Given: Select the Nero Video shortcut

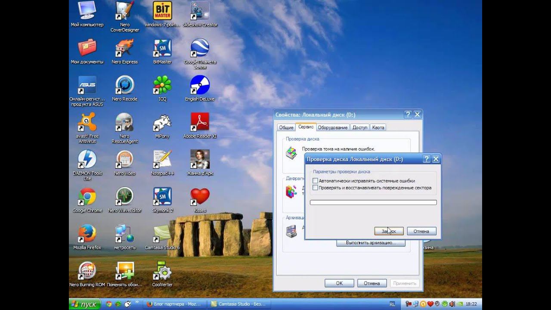Looking at the screenshot, I should pyautogui.click(x=124, y=162).
